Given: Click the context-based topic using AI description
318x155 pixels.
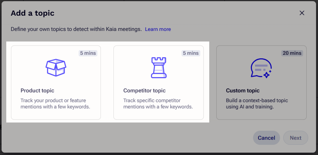Looking at the screenshot, I should click(x=257, y=103).
